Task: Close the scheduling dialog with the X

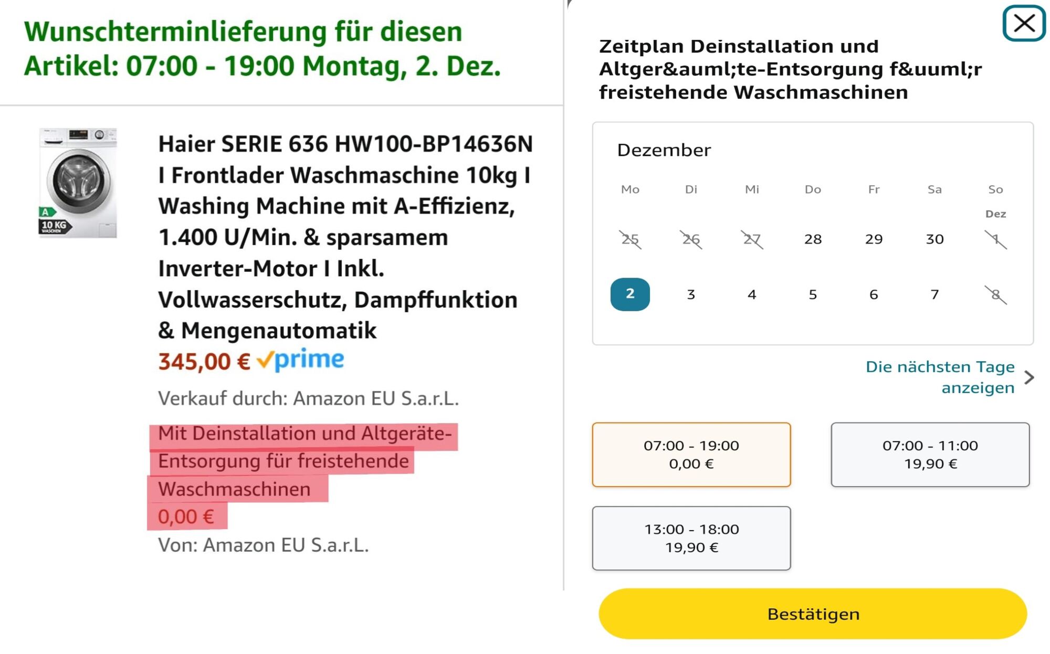Action: 1024,23
